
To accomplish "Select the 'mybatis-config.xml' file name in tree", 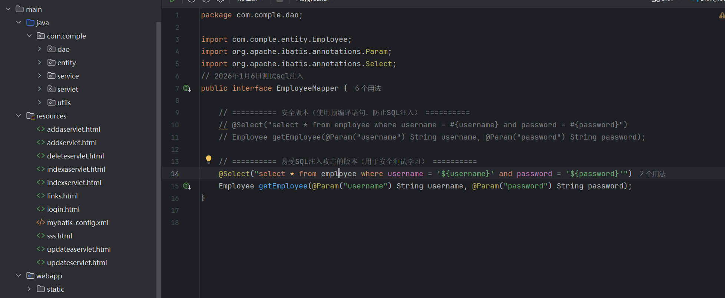I will pos(78,222).
